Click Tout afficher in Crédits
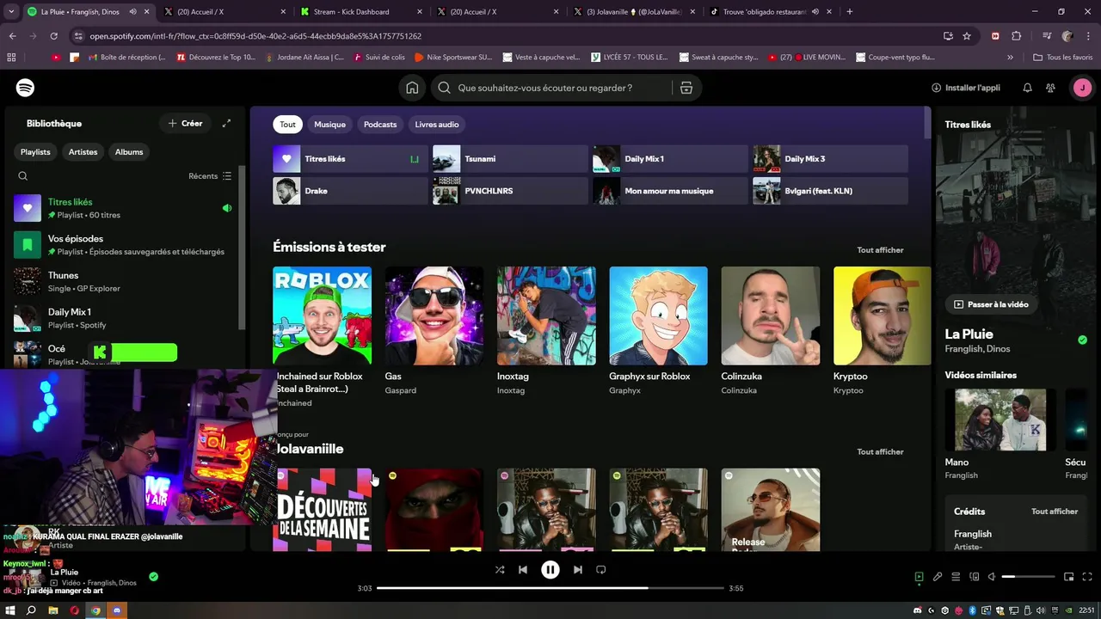The image size is (1101, 619). point(1055,512)
